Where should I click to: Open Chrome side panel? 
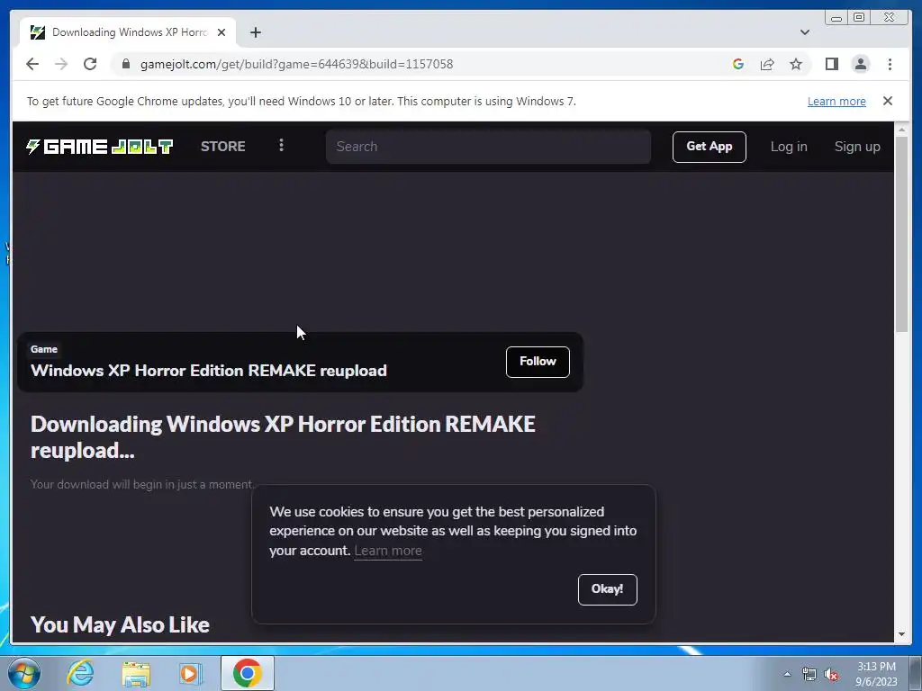pyautogui.click(x=831, y=64)
